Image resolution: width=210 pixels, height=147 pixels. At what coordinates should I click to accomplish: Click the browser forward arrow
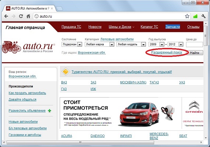pyautogui.click(x=14, y=16)
